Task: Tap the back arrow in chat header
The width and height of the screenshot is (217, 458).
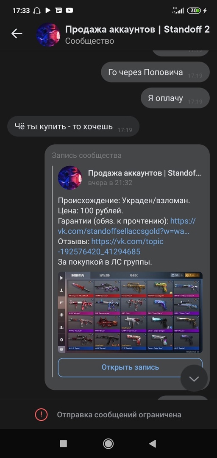Action: pyautogui.click(x=17, y=34)
